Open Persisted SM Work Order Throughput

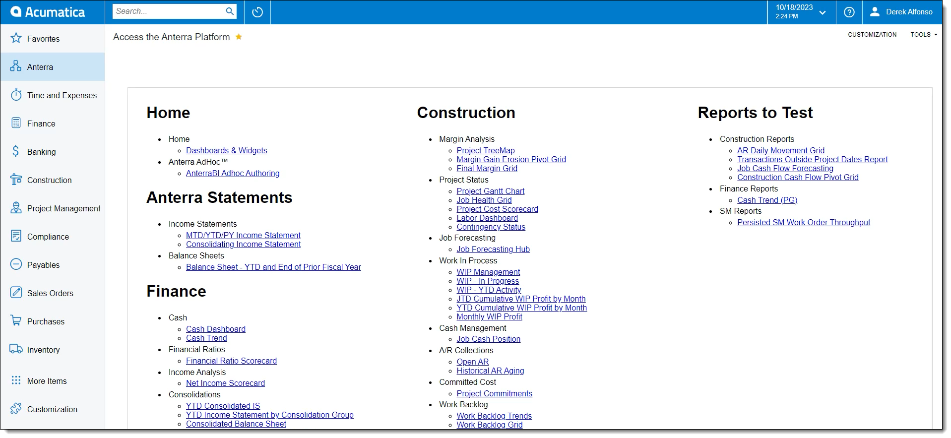[x=804, y=222]
